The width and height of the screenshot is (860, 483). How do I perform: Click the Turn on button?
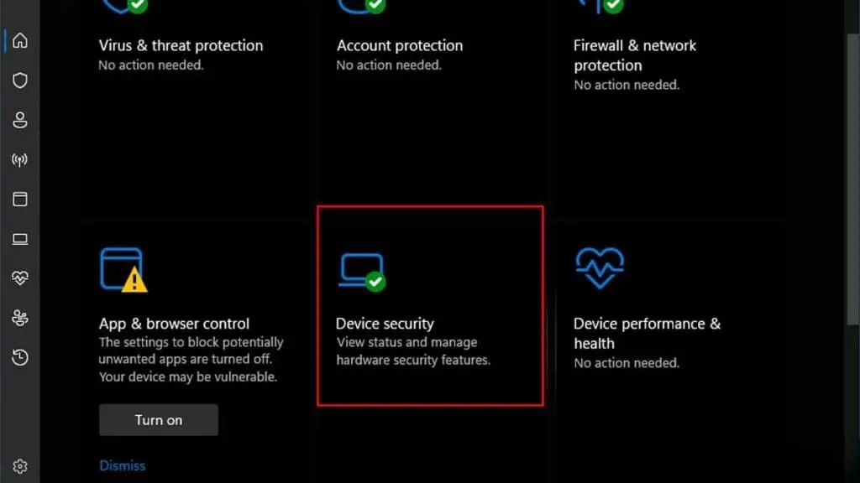159,420
